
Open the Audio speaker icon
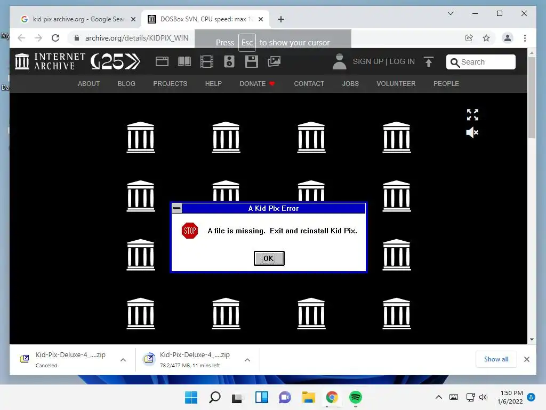(x=229, y=61)
